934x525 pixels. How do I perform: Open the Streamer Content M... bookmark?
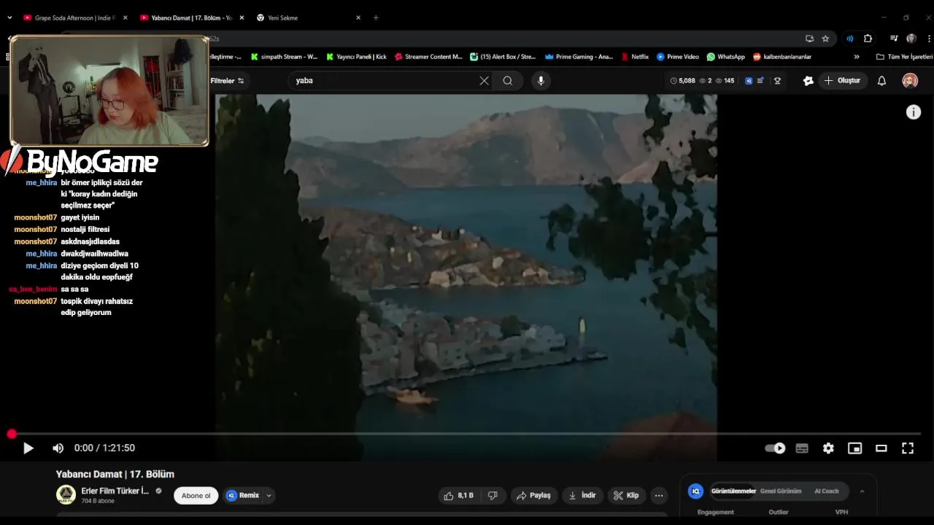(x=429, y=57)
